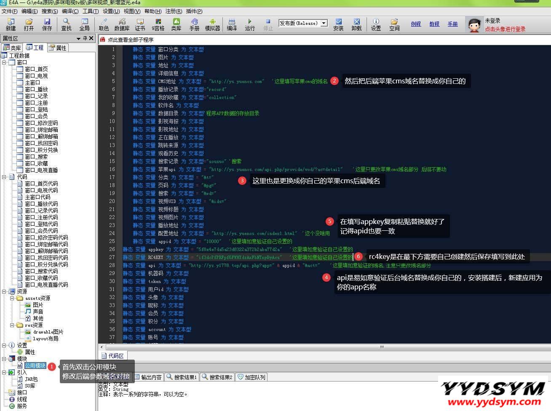Collapse the 代码 tree node

pos(4,177)
